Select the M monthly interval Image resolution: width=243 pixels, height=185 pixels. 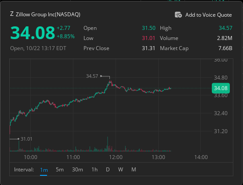tap(134, 170)
